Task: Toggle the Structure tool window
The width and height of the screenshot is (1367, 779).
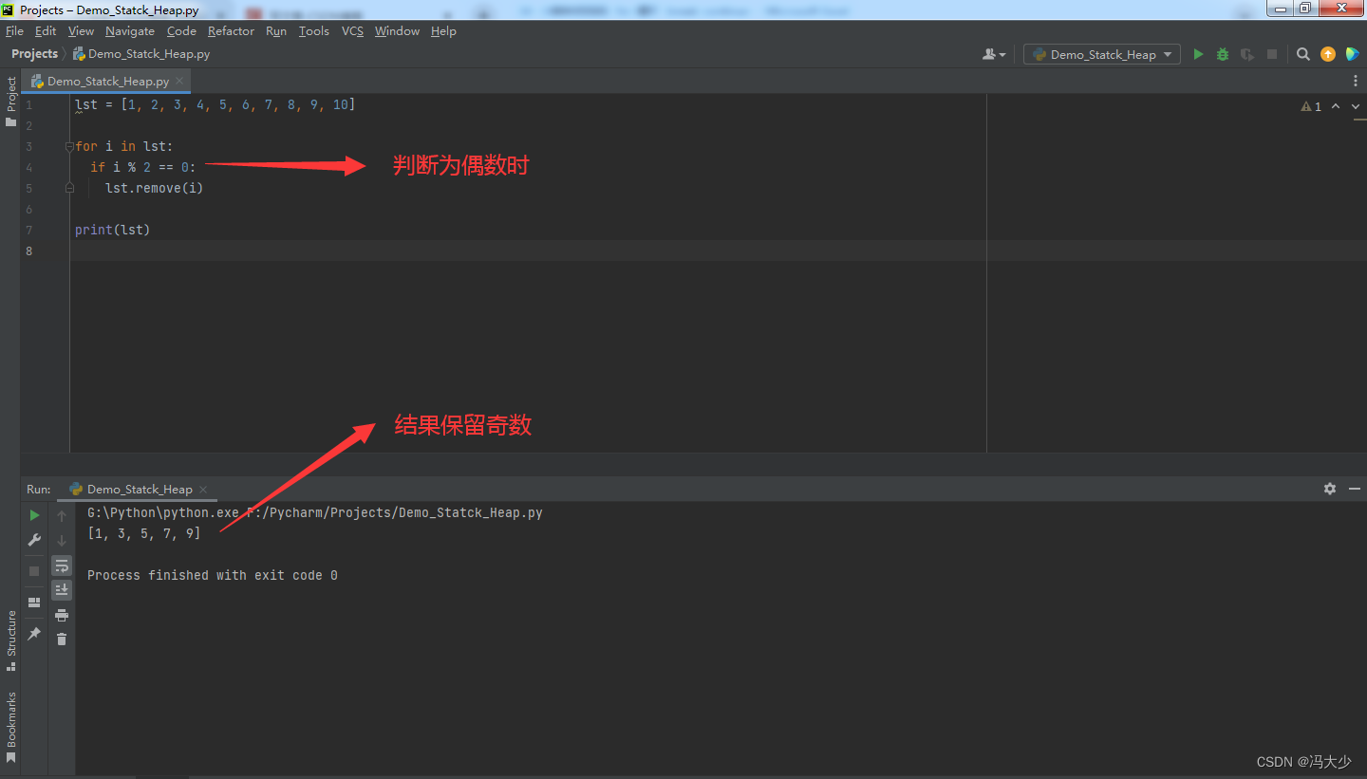Action: tap(10, 640)
